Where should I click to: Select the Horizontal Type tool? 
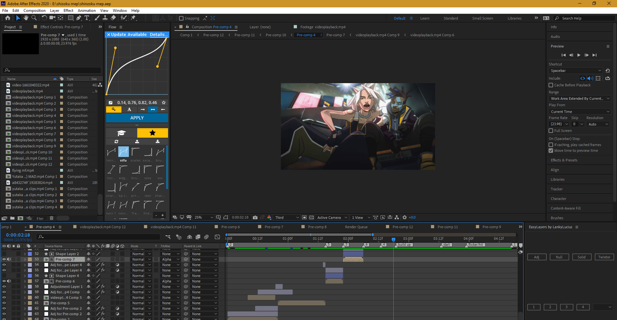pos(87,18)
